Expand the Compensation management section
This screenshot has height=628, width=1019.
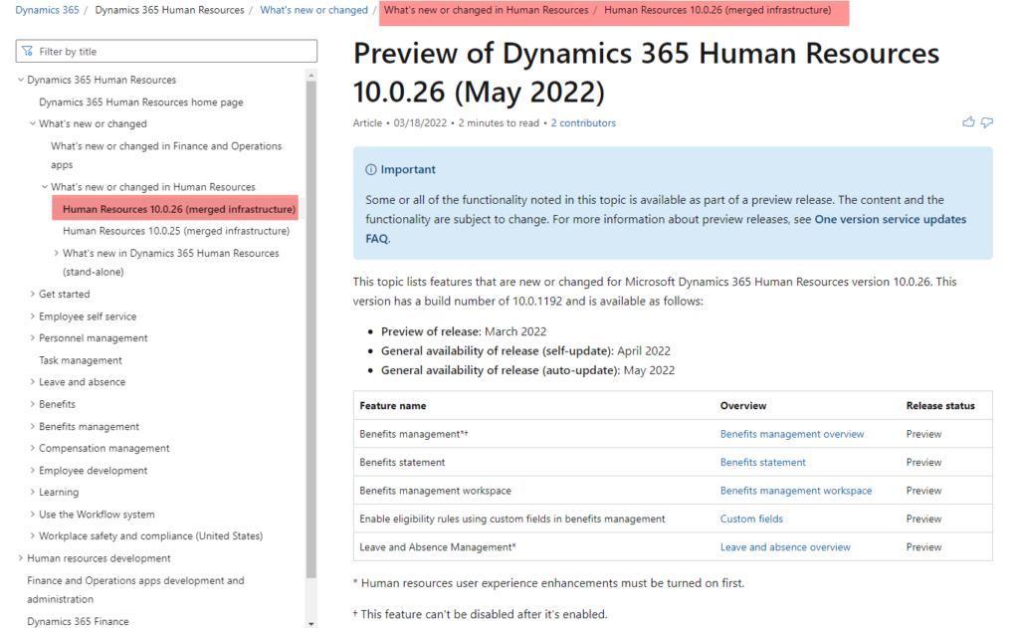coord(33,448)
